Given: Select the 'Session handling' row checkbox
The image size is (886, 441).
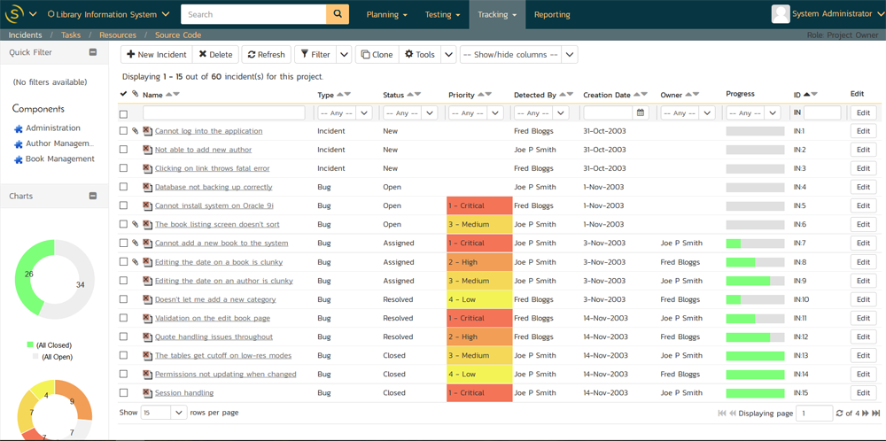Looking at the screenshot, I should (x=123, y=393).
